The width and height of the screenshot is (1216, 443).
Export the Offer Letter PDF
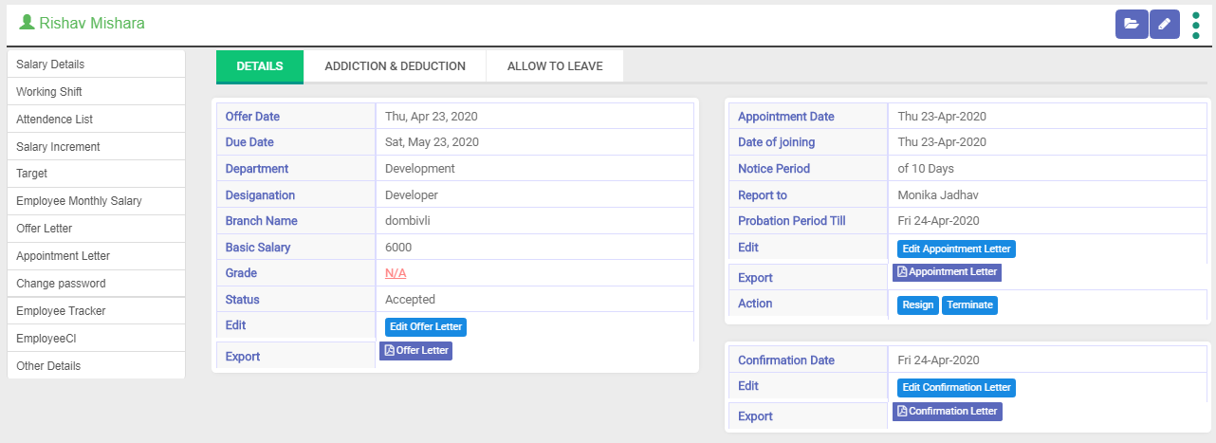pyautogui.click(x=415, y=351)
